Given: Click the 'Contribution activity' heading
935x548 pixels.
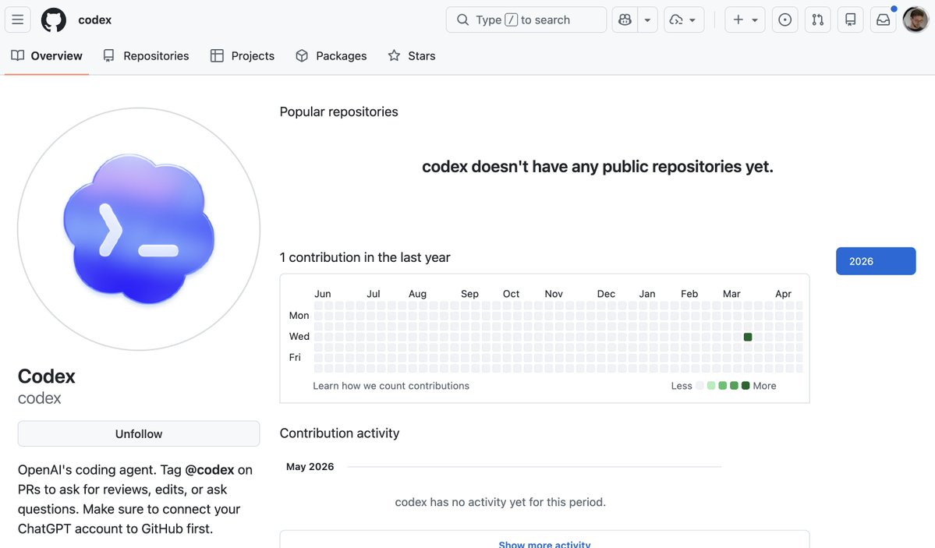Looking at the screenshot, I should coord(339,433).
